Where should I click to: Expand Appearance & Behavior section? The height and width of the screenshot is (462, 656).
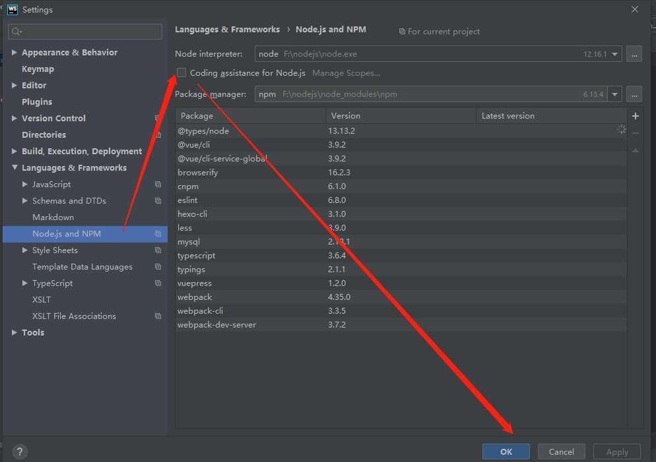point(15,52)
